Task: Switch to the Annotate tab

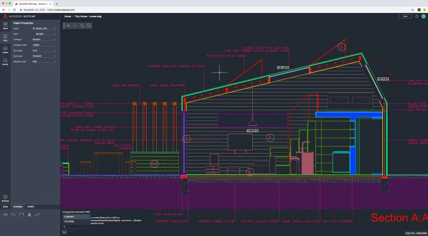Action: [18, 206]
